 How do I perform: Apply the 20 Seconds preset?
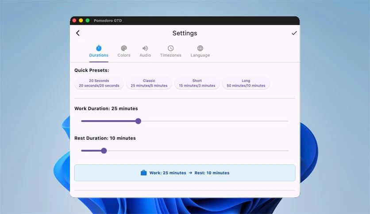coord(99,83)
